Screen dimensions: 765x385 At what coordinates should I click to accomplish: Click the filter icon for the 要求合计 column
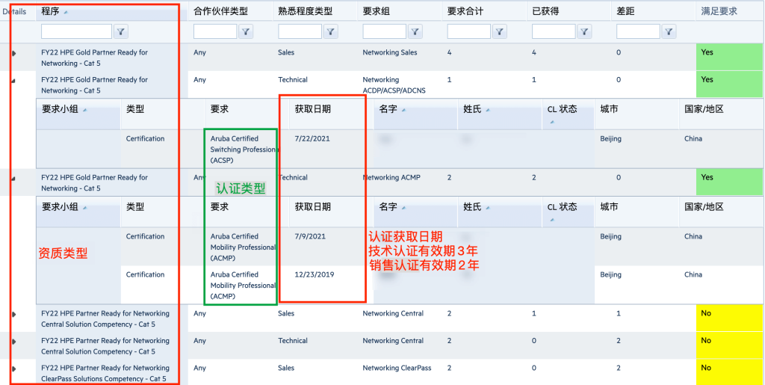[x=499, y=31]
